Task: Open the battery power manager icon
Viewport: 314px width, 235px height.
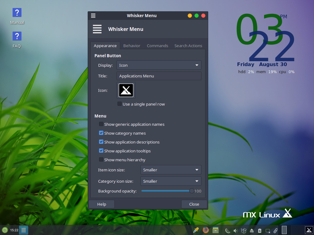Action: click(x=260, y=231)
